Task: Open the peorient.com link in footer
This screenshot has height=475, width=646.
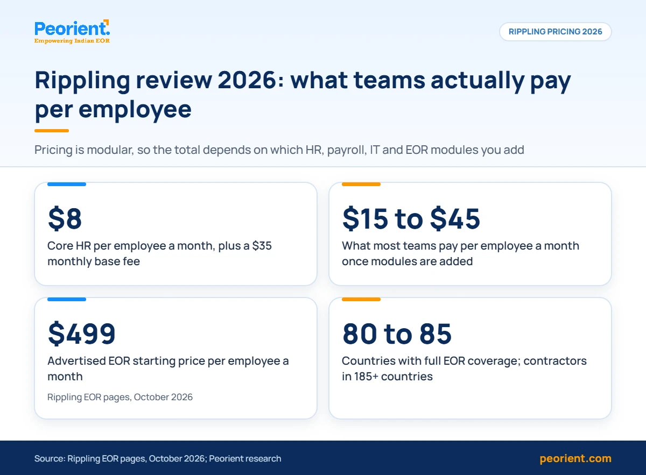Action: point(575,459)
